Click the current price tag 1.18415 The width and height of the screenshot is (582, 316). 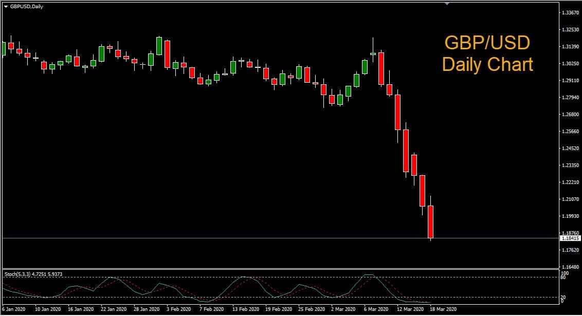coord(570,238)
